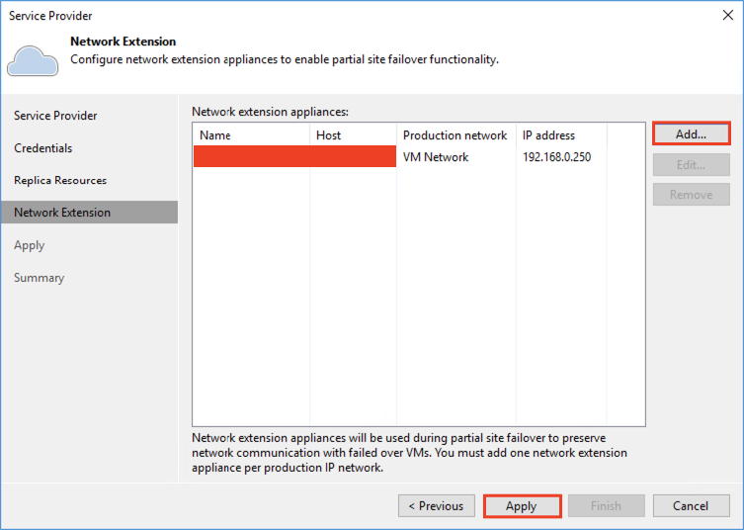Screen dimensions: 744x530
Task: Open the Credentials wizard step
Action: (43, 148)
